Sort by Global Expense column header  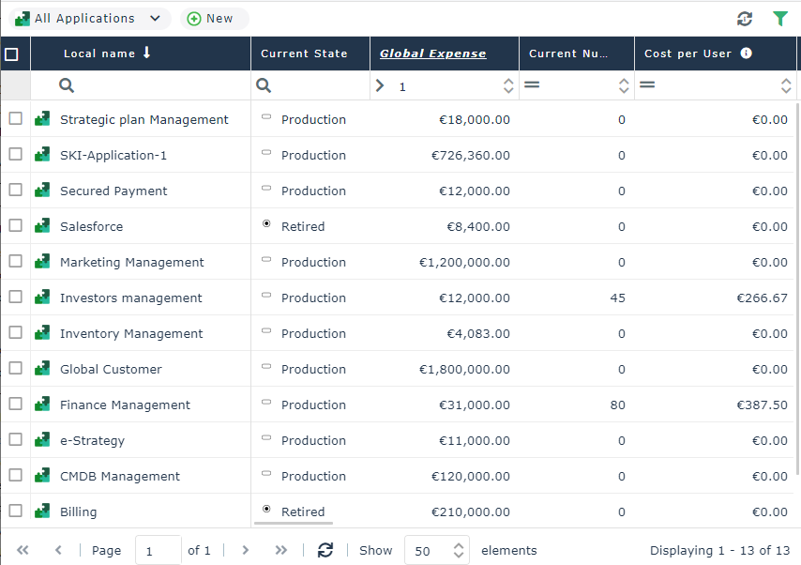[432, 53]
